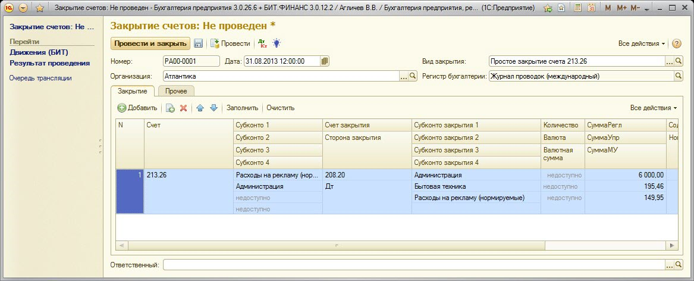The height and width of the screenshot is (281, 694).
Task: Move row up with blue up arrow
Action: [x=200, y=108]
